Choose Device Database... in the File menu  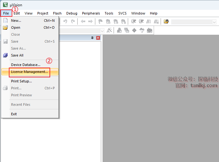(x=26, y=65)
